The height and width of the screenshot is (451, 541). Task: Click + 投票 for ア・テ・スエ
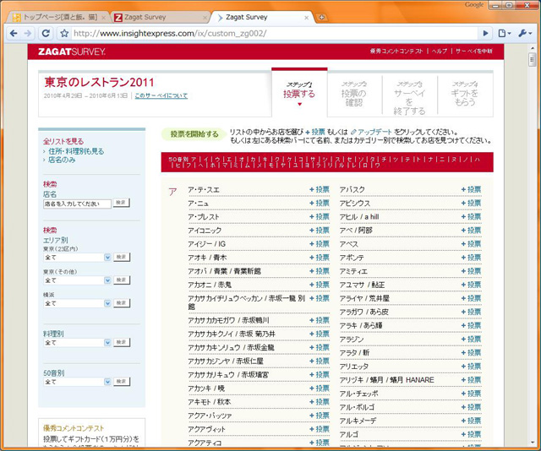[x=320, y=190]
